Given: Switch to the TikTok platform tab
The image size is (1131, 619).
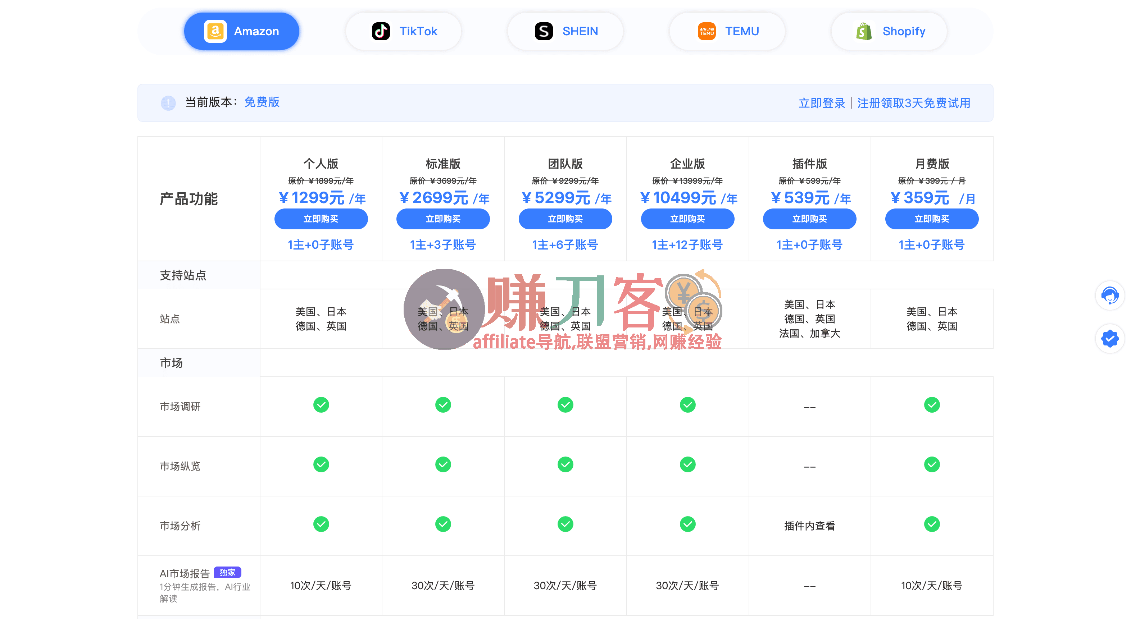Looking at the screenshot, I should (403, 31).
